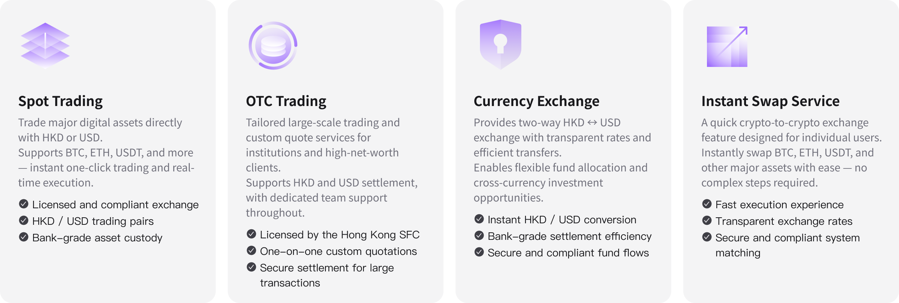Click checkmark beside Secure and compliant fund flows
The width and height of the screenshot is (899, 303).
479,252
